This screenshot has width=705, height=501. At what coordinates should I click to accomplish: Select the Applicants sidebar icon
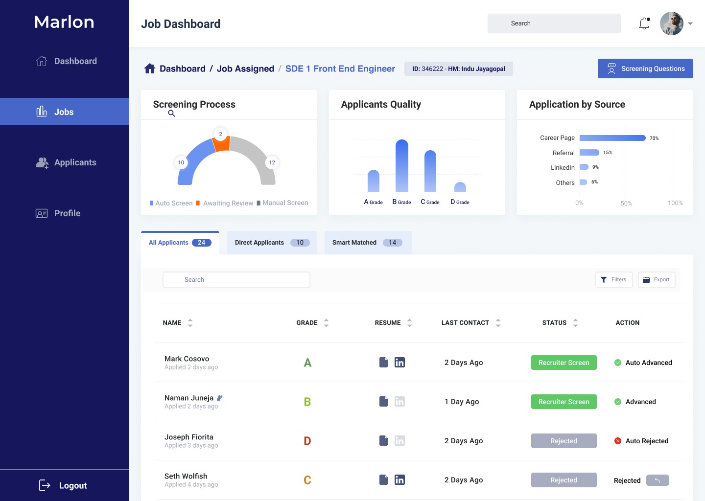tap(42, 162)
